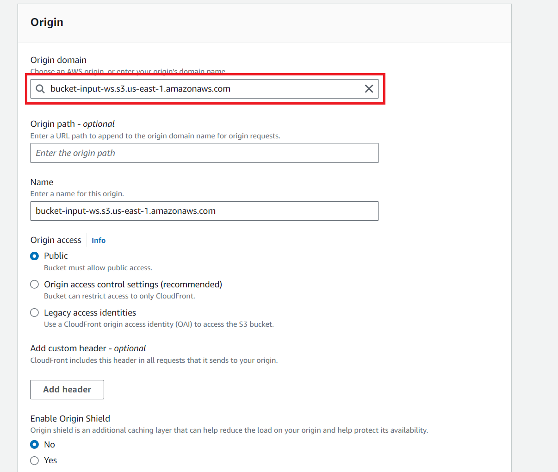Focus the Origin path input field
Screen dimensions: 558x472
pyautogui.click(x=205, y=153)
